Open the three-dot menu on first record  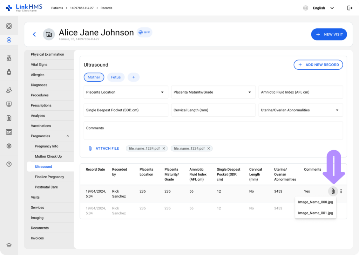341,191
